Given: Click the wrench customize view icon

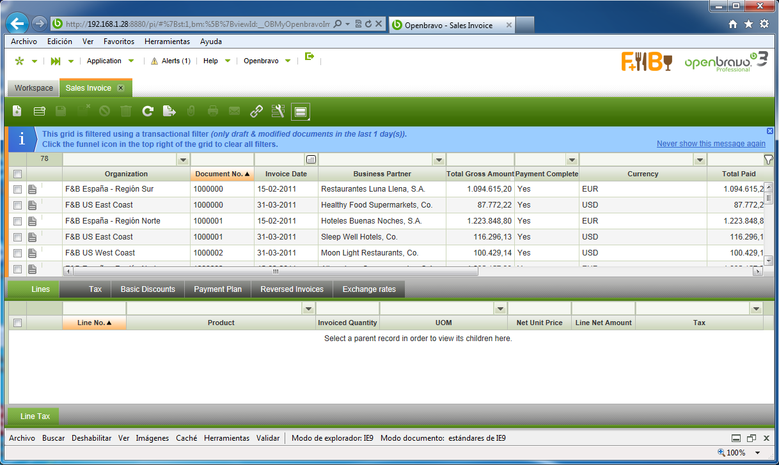Looking at the screenshot, I should pyautogui.click(x=278, y=112).
